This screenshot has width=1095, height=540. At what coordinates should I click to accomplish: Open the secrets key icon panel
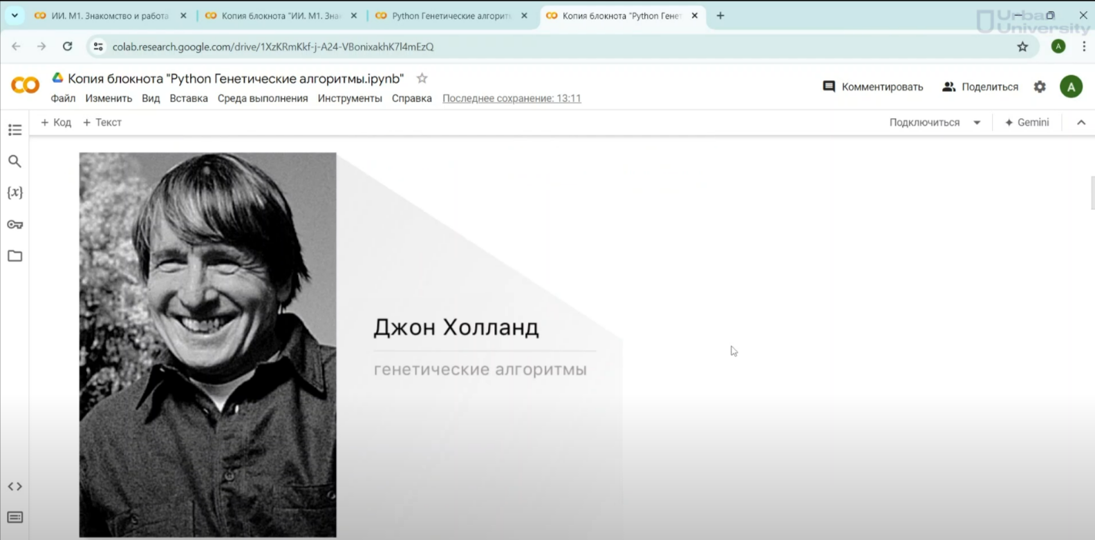coord(15,224)
